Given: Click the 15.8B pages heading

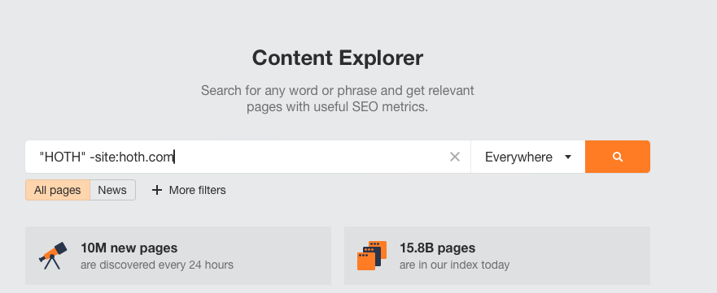Looking at the screenshot, I should 438,248.
